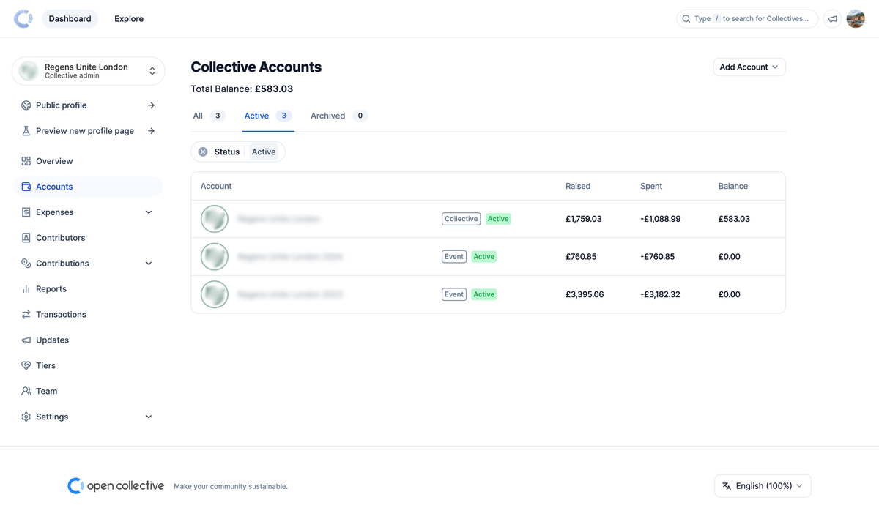Viewport: 879px width, 508px height.
Task: Open the megaphone announcements icon in header
Action: coord(832,19)
